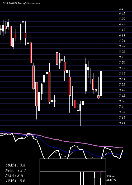
Task: Click the 'Price : 3.7' indicator text
Action: click(x=16, y=170)
